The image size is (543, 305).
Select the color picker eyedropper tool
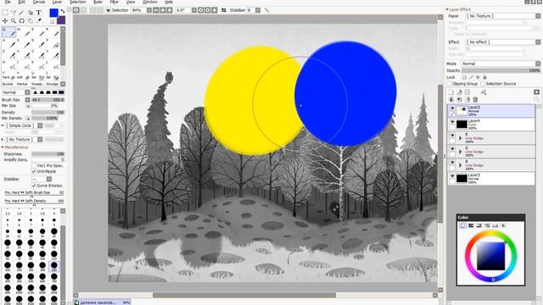tap(38, 20)
